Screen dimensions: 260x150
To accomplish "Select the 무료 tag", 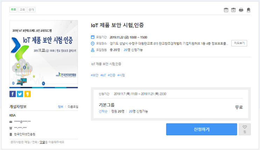I will 13,9.
